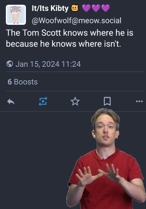Screen dimensions: 146x209
Task: Open the three-dot more options menu
Action: click(139, 101)
